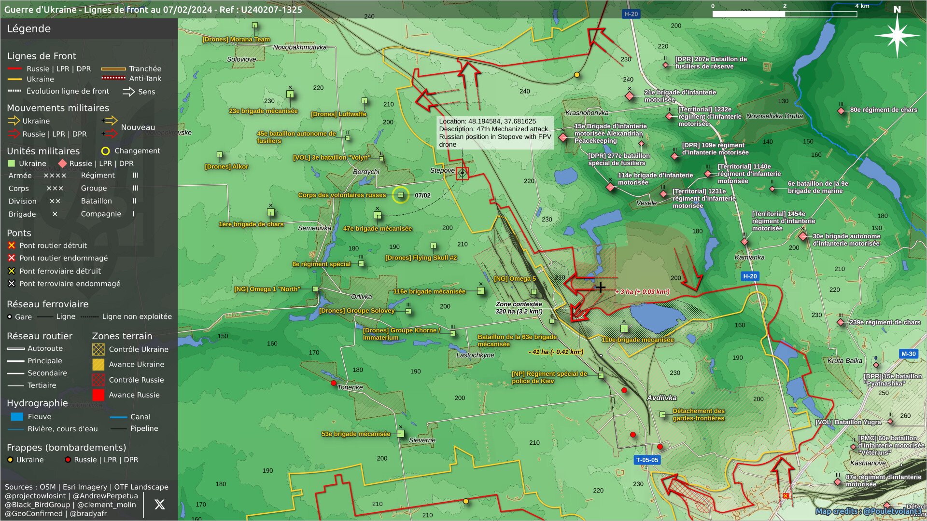The image size is (927, 521).
Task: Click the black cross marker at Russian advance
Action: tap(600, 288)
